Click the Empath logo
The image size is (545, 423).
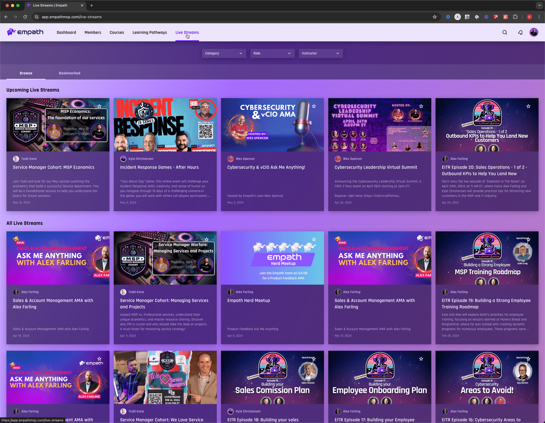click(25, 32)
